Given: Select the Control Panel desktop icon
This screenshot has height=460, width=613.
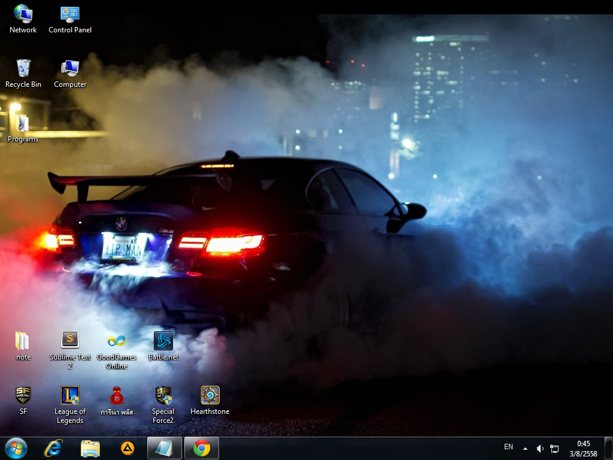Looking at the screenshot, I should (70, 19).
